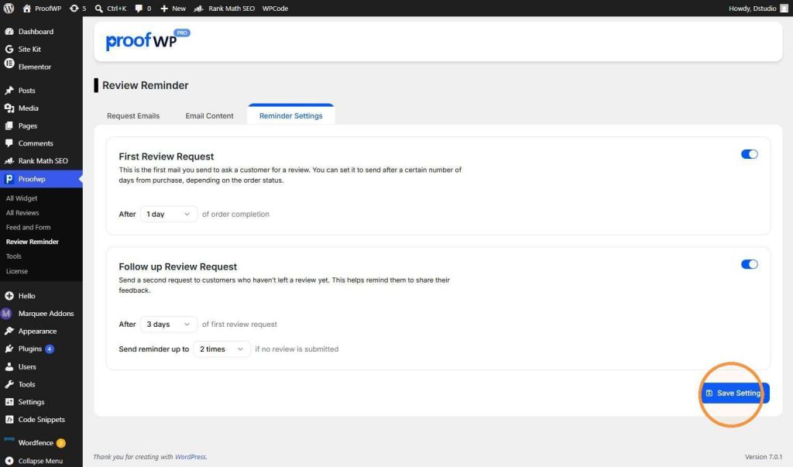Click the Wordfence icon in sidebar
The width and height of the screenshot is (793, 467).
click(x=9, y=439)
